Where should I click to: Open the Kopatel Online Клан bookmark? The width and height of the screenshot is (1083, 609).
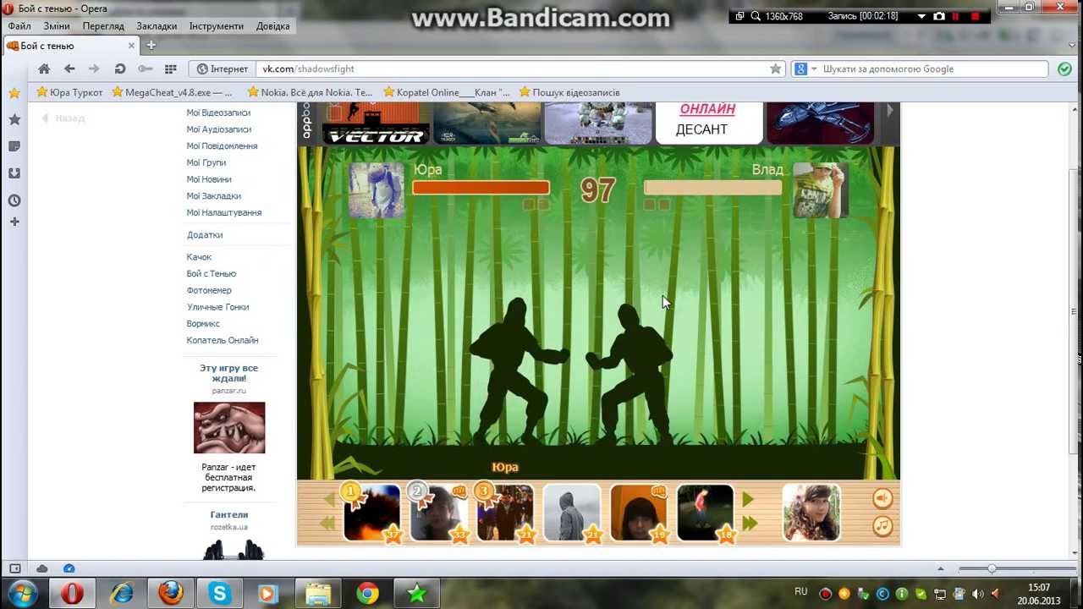click(447, 92)
